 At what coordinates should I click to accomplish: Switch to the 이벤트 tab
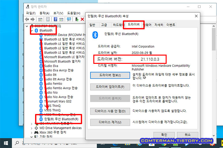[171, 25]
